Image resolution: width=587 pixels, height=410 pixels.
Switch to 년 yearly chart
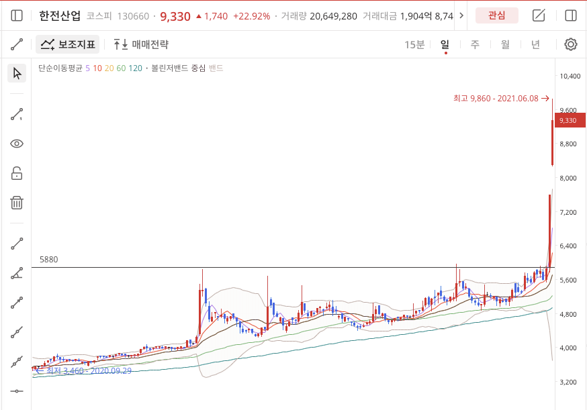(536, 44)
